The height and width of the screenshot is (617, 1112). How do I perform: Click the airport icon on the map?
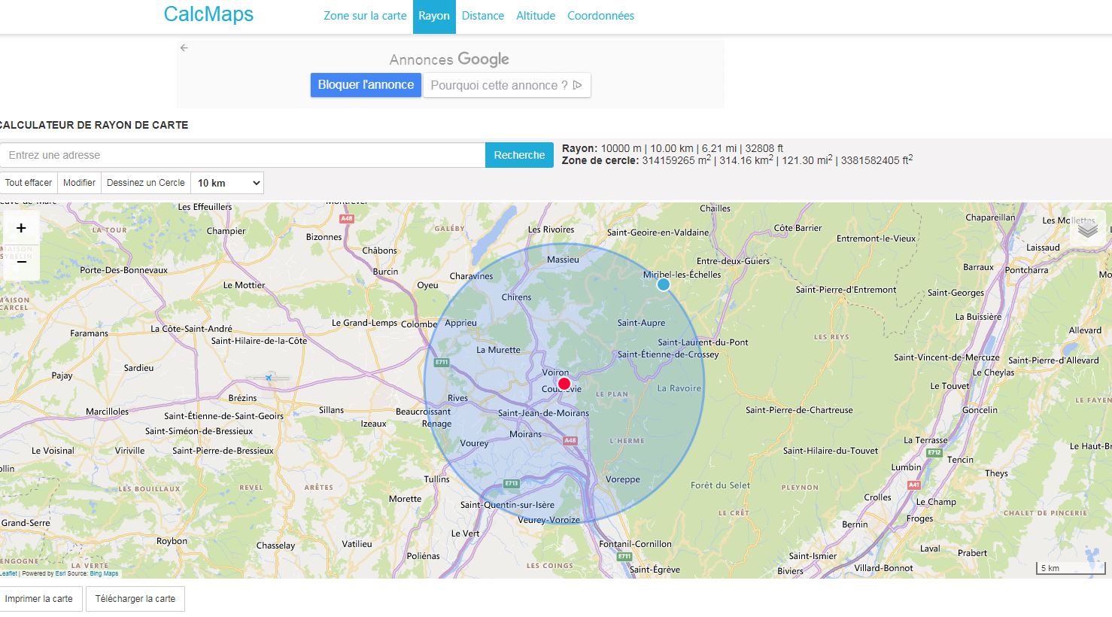pyautogui.click(x=269, y=378)
